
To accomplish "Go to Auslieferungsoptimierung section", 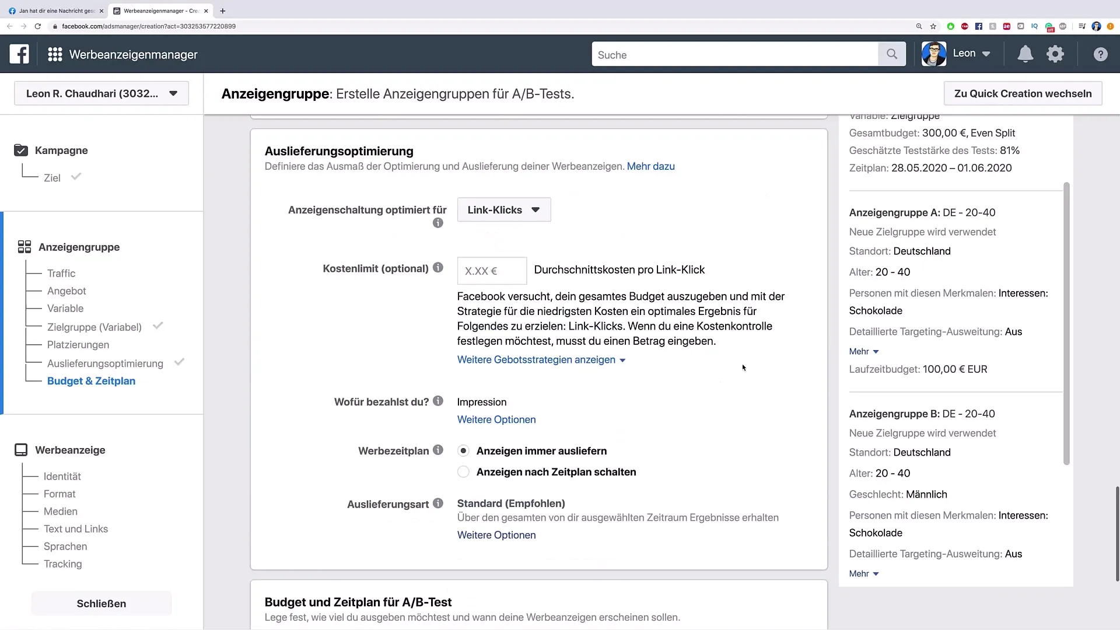I will (x=105, y=363).
